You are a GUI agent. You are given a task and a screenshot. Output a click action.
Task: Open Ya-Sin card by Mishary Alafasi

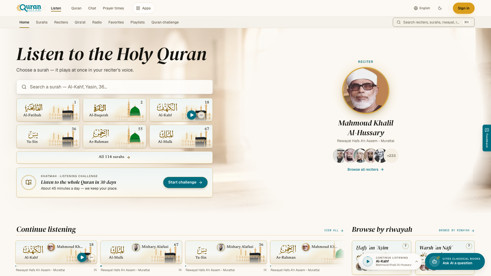(226, 252)
